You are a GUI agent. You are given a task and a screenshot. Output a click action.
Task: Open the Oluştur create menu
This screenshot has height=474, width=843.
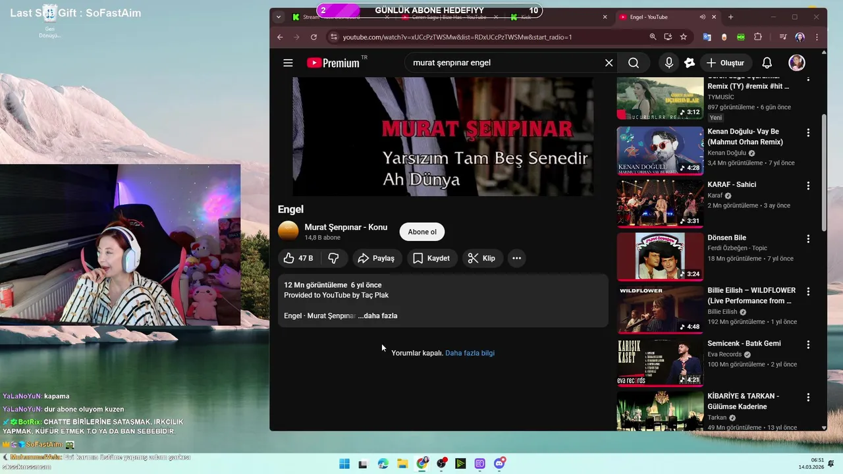point(725,63)
